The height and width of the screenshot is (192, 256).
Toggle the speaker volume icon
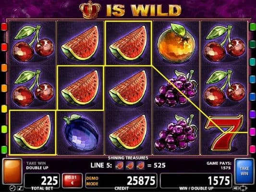[235, 189]
